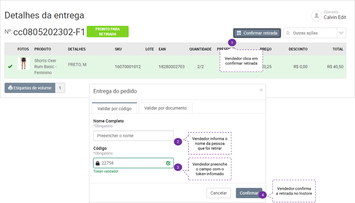Click the PRODUTO column header
This screenshot has width=355, height=203.
43,49
